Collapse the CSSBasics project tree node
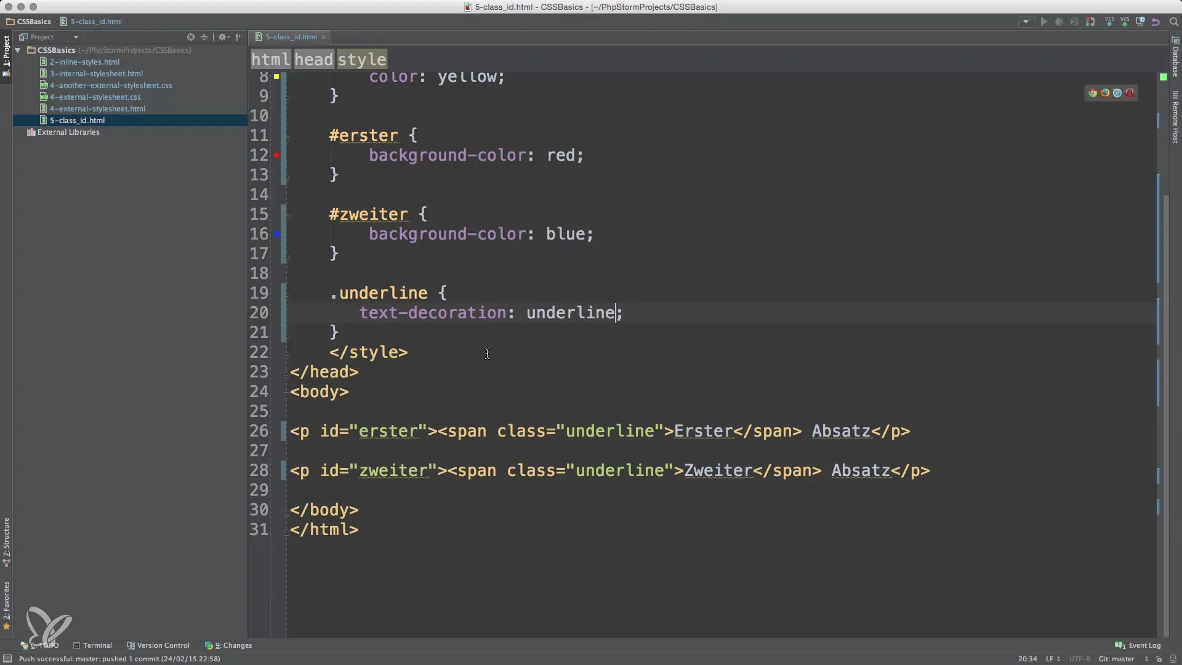1182x665 pixels. 18,50
